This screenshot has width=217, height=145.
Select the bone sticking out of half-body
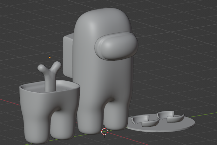click(50, 77)
